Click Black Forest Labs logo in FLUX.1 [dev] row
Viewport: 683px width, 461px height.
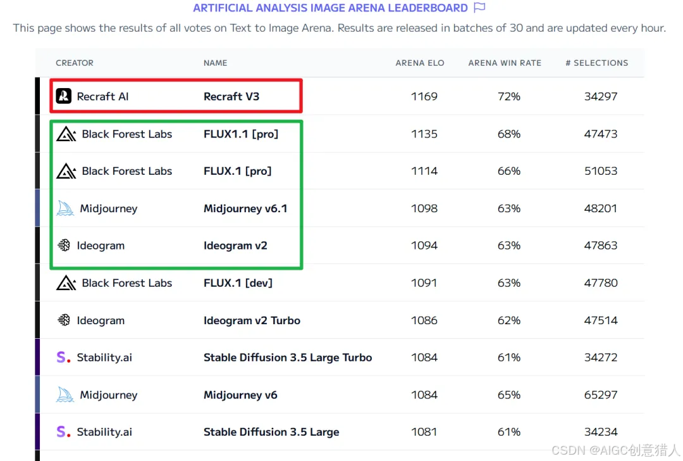pos(66,283)
